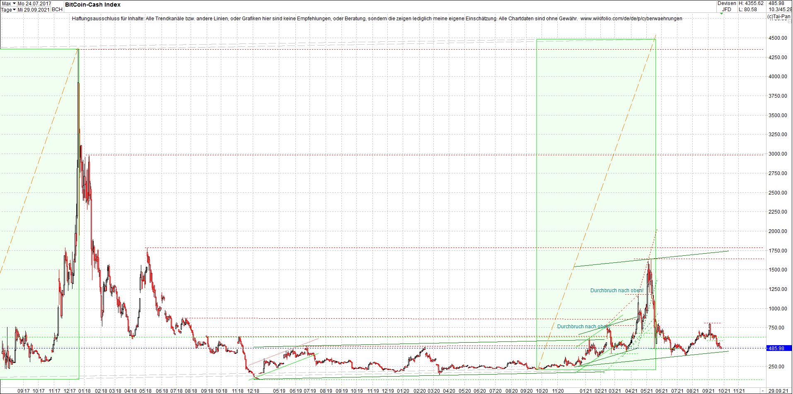Click the BCH symbol label

[58, 8]
